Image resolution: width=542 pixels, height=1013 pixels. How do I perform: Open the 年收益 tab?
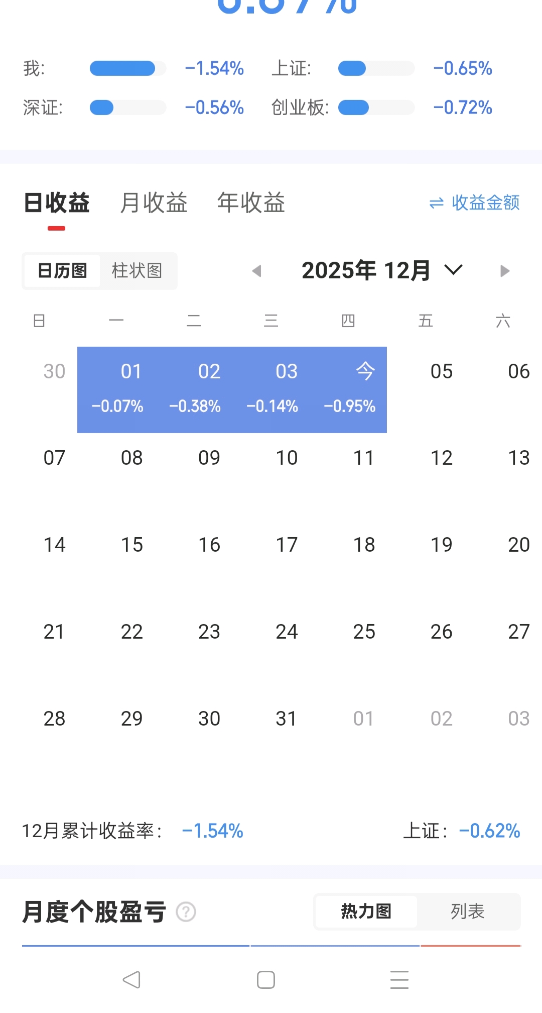click(251, 203)
